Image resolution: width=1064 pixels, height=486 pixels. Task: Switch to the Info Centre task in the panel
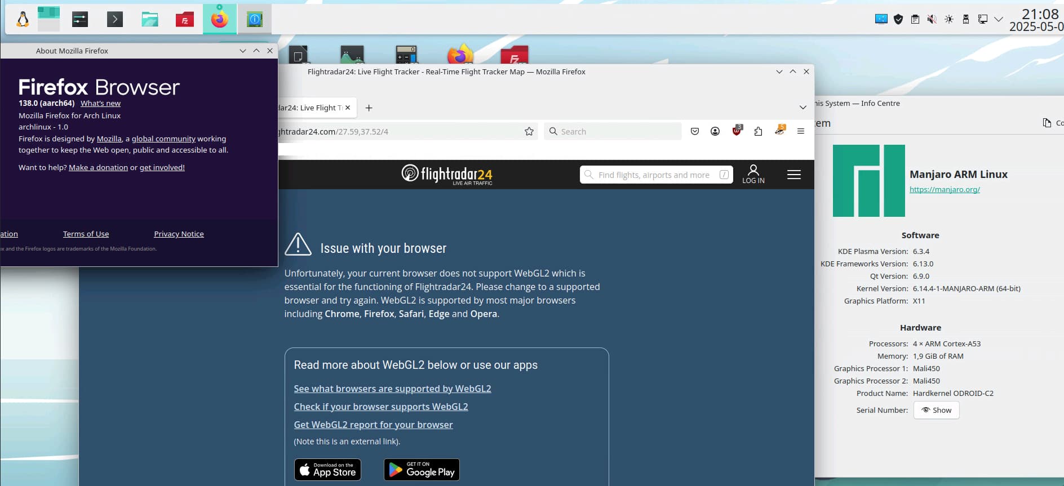pyautogui.click(x=255, y=19)
